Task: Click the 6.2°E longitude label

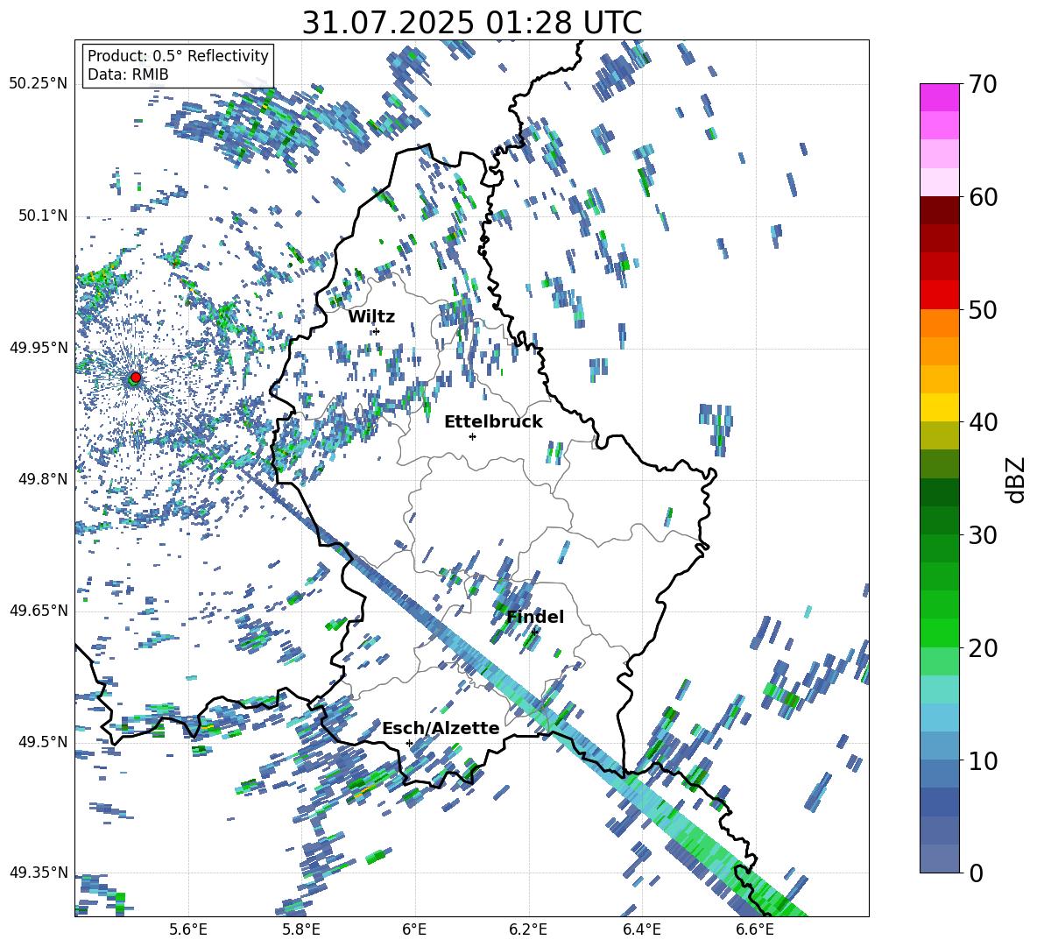Action: coord(528,929)
